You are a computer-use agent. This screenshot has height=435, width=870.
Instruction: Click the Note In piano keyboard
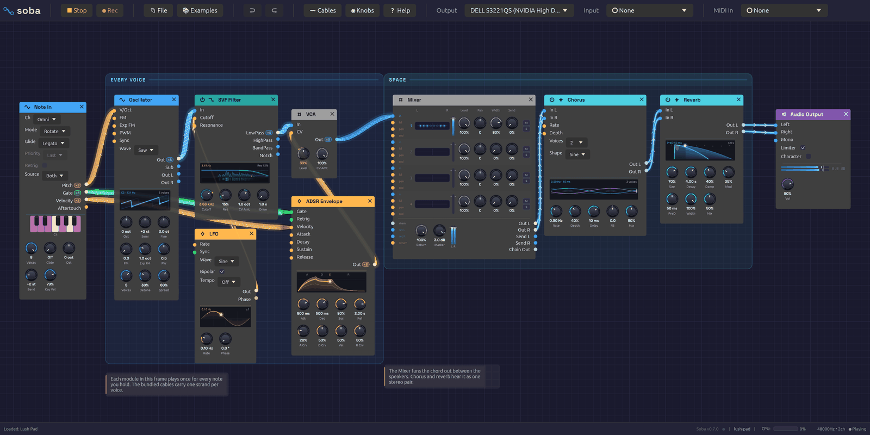pyautogui.click(x=55, y=223)
